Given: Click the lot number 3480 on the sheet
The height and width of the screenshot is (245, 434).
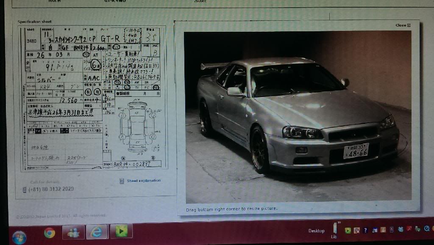Looking at the screenshot, I should 31,41.
